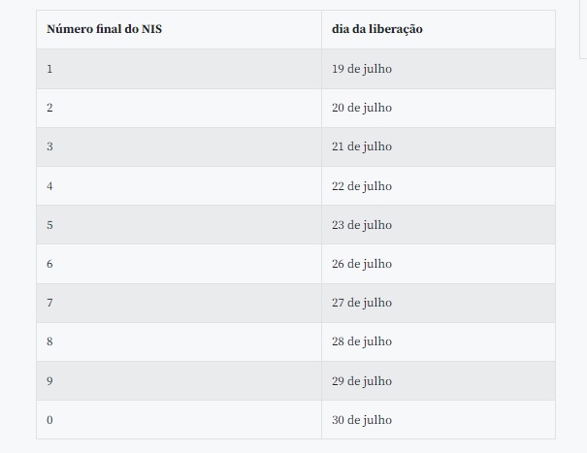Click the "29 de julho" date cell

[362, 381]
